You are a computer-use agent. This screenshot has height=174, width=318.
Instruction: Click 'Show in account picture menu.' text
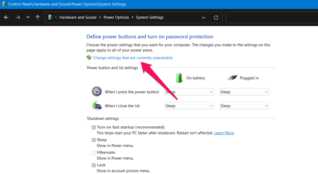click(123, 171)
